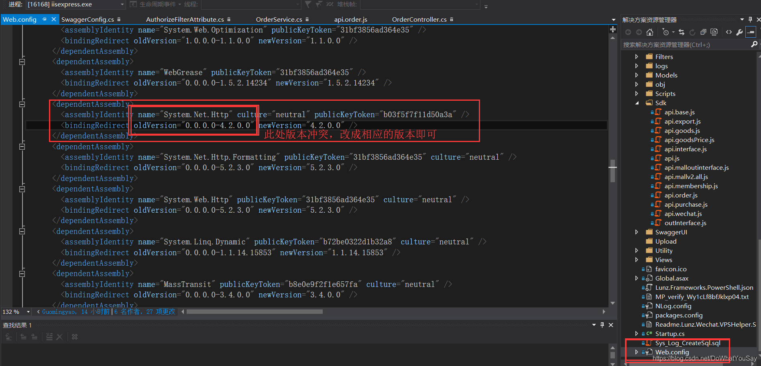Toggle auto-hide pin of Solution Explorer panel
This screenshot has width=761, height=366.
(x=750, y=19)
